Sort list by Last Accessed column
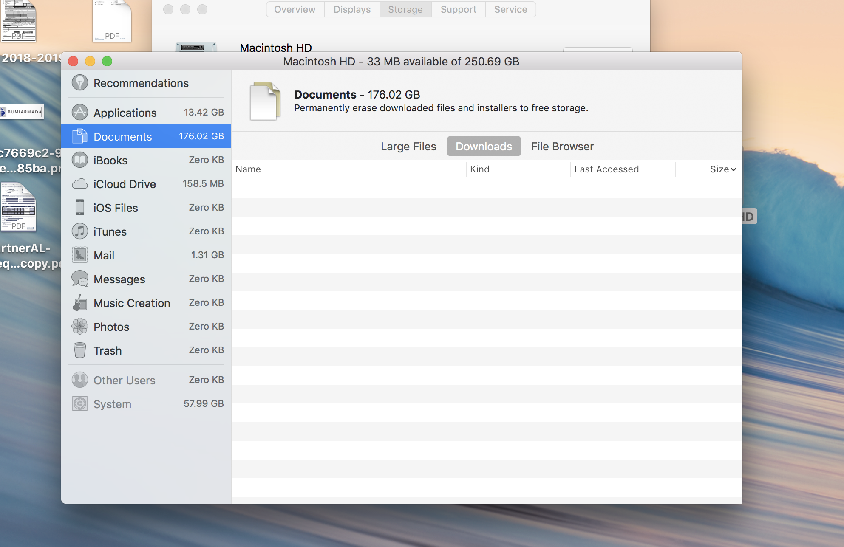 tap(606, 169)
